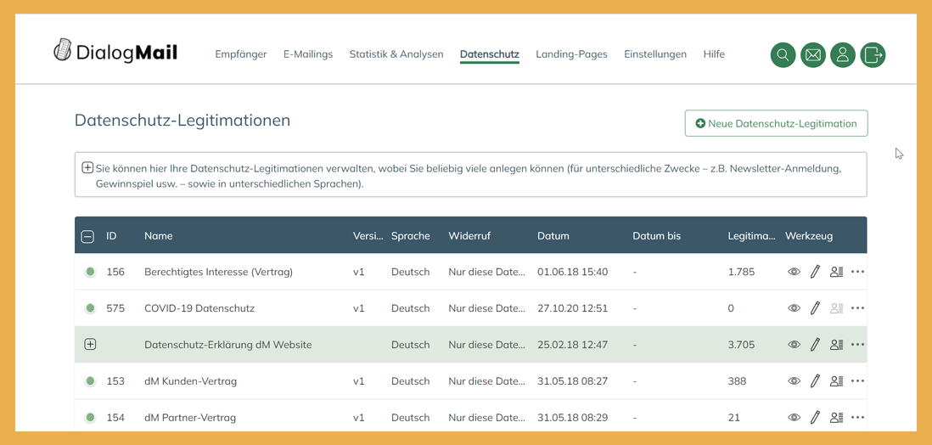Sort table by Datum bis column header
Viewport: 932px width, 445px height.
tap(657, 235)
